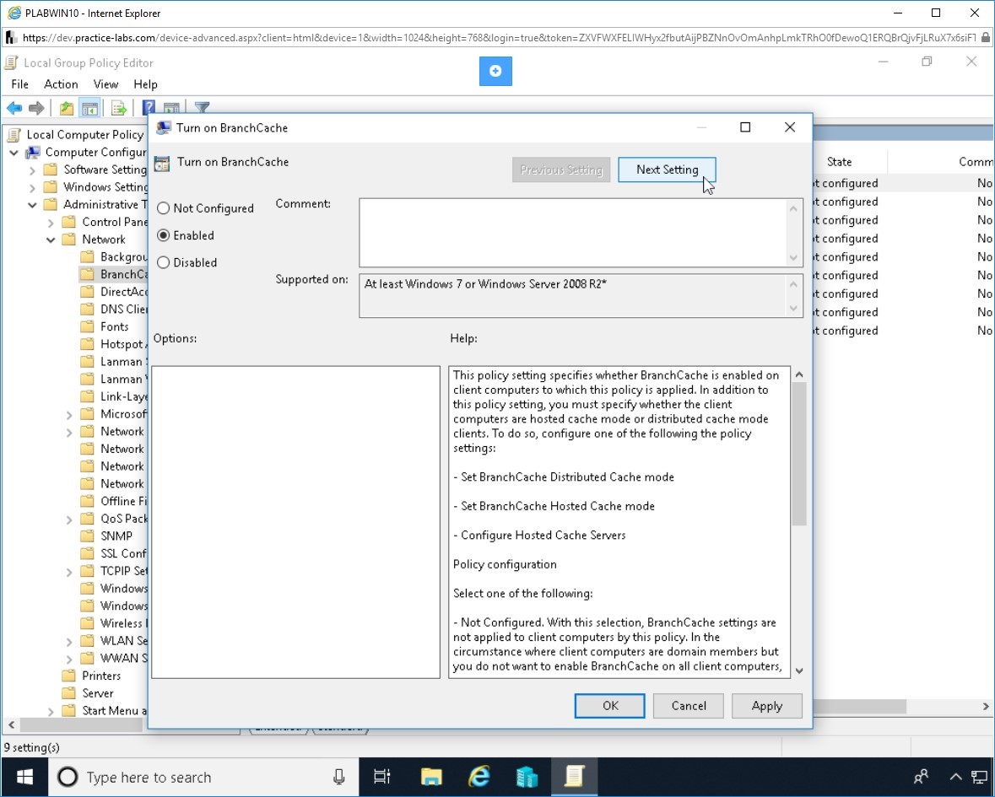This screenshot has height=797, width=995.
Task: Click the blue Back arrow in toolbar
Action: [14, 109]
